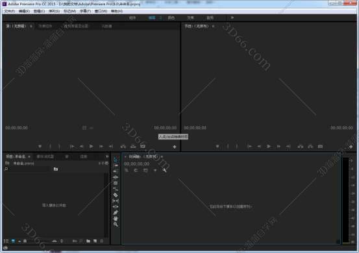Go to In point in Source monitor

[72, 147]
